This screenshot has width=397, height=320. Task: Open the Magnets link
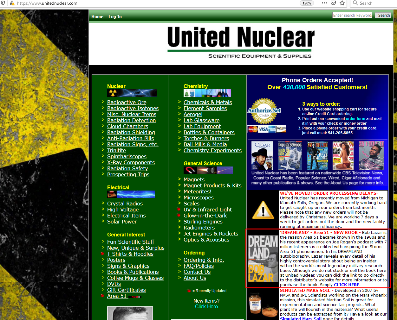tap(194, 179)
